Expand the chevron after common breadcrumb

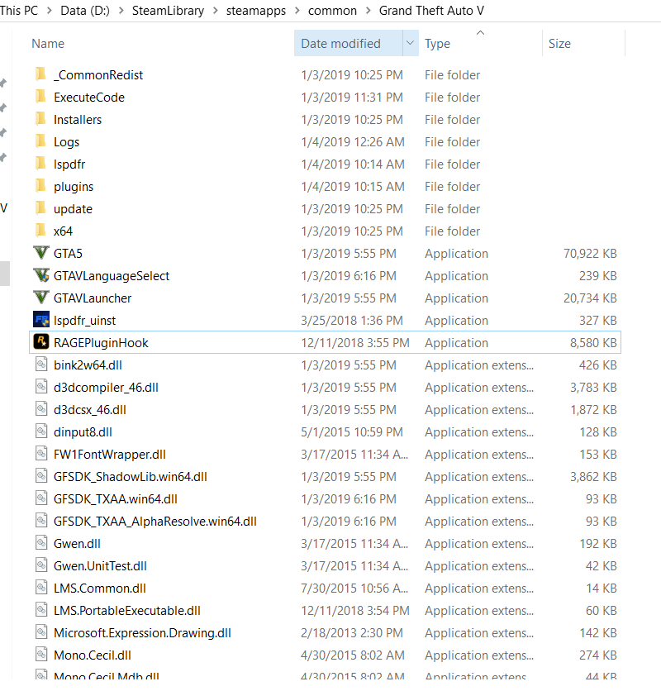369,11
